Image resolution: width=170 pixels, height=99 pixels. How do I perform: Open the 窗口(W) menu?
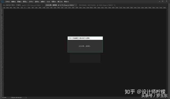click(x=60, y=2)
